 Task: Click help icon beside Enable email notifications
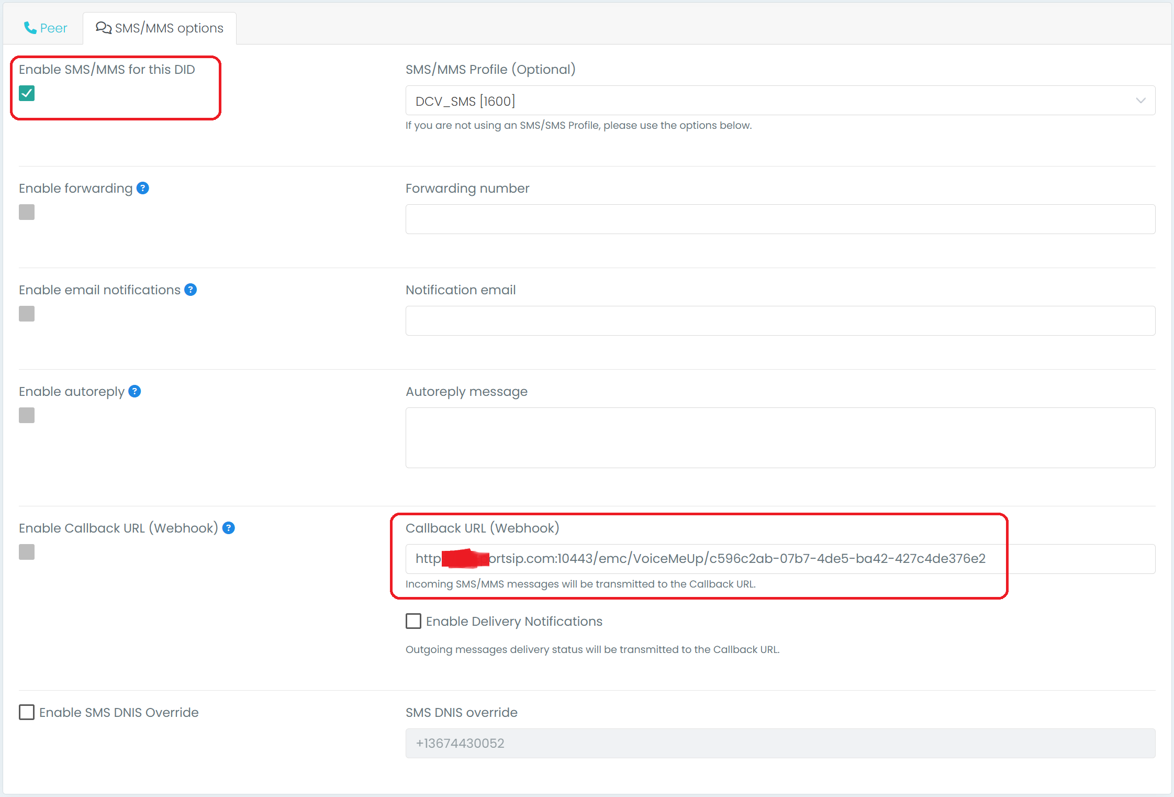click(x=191, y=290)
